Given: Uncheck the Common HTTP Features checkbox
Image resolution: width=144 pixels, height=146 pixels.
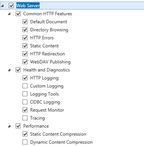Looking at the screenshot, I should coord(18,14).
